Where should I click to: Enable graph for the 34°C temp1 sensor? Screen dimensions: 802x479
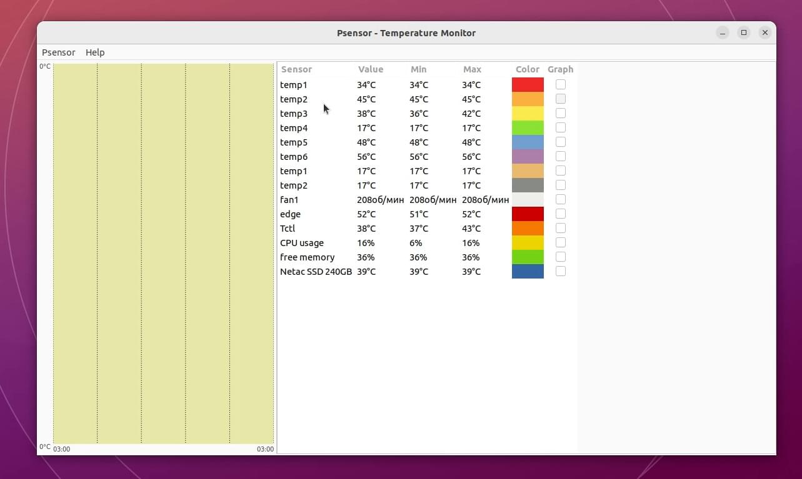(561, 84)
